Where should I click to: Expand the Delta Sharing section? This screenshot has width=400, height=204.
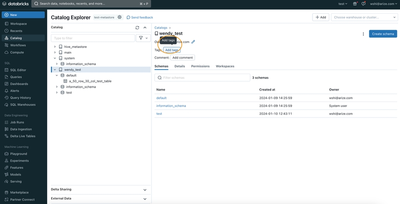145,190
